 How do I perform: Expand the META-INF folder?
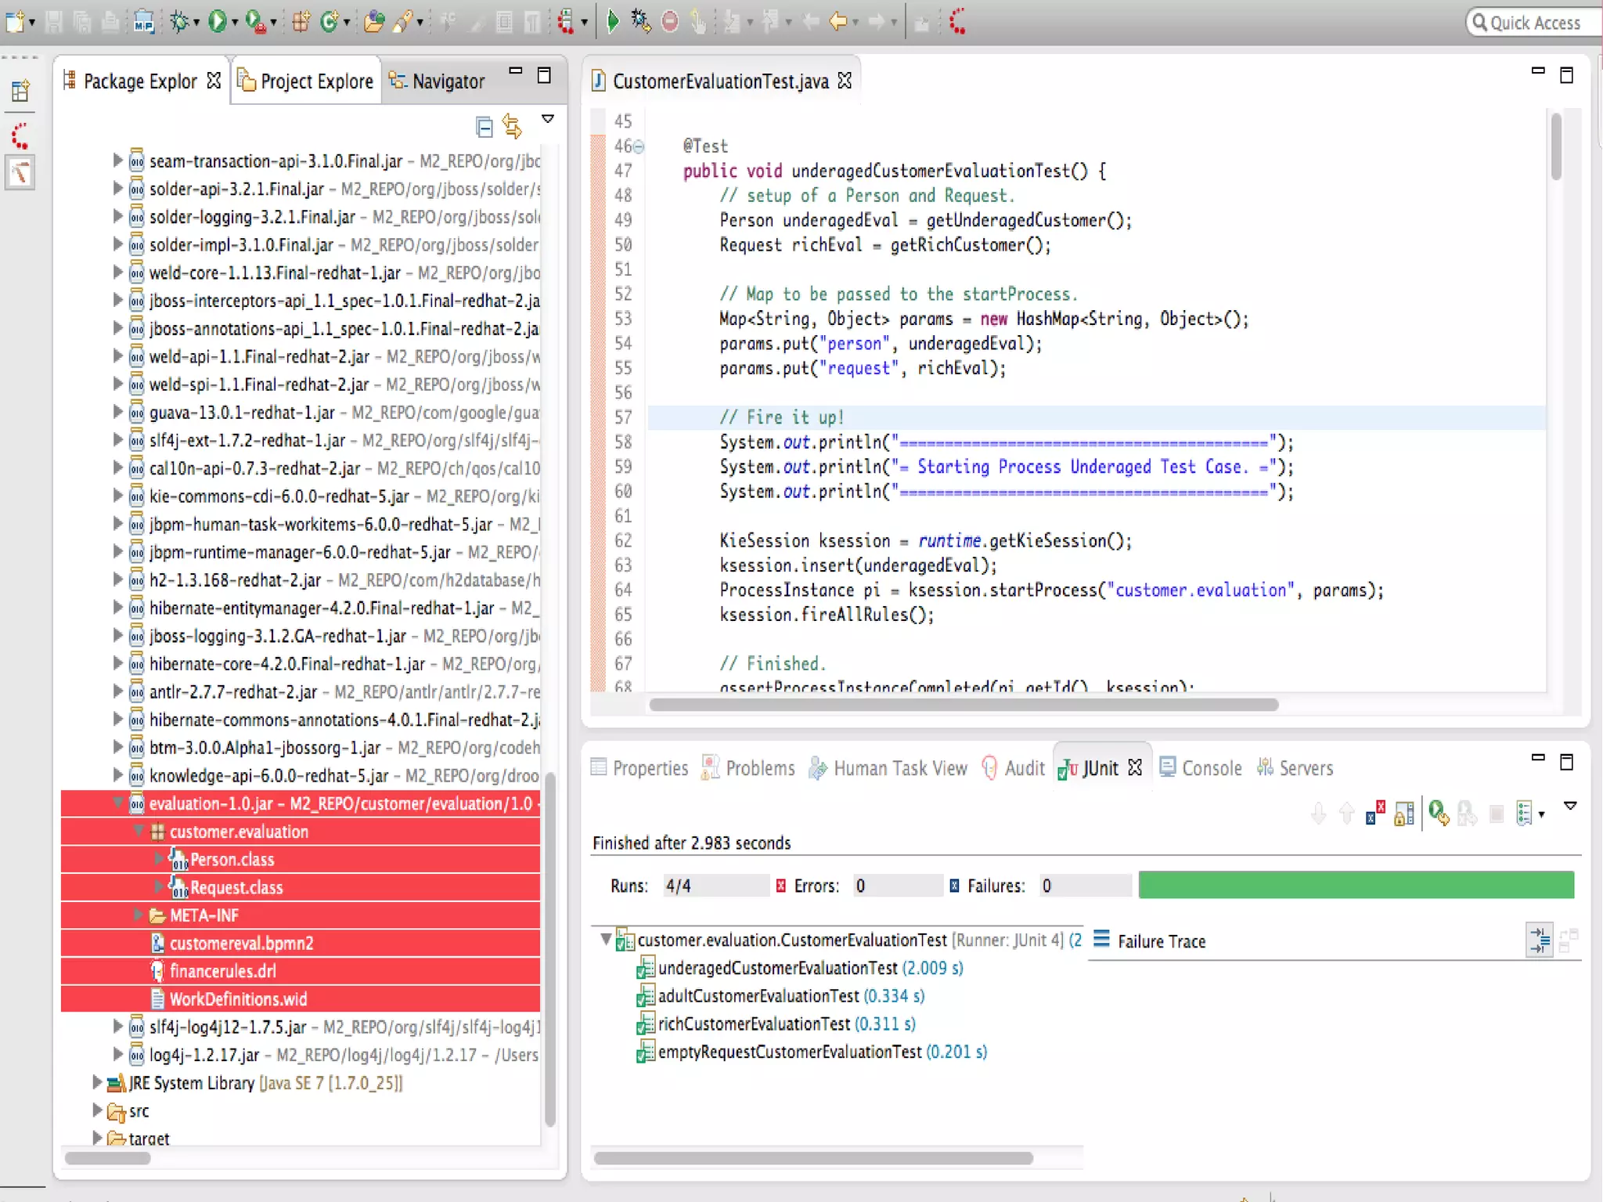[138, 915]
